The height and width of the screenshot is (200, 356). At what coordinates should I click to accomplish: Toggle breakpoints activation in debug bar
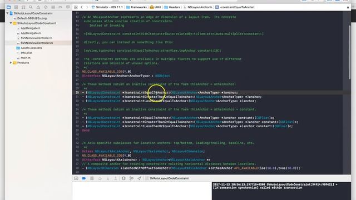[x=84, y=178]
